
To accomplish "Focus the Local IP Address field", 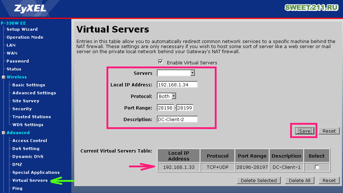I will [x=177, y=85].
